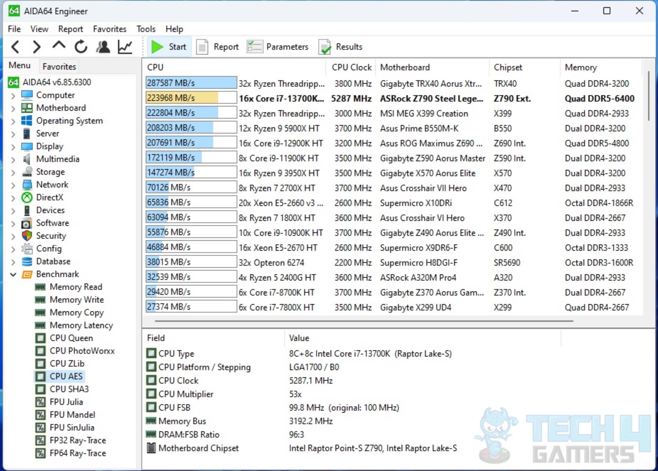Viewport: 658px width, 471px height.
Task: Open benchmark Parameters
Action: 278,47
